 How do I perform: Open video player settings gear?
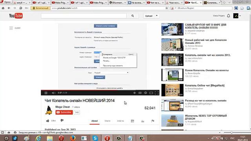(146, 93)
